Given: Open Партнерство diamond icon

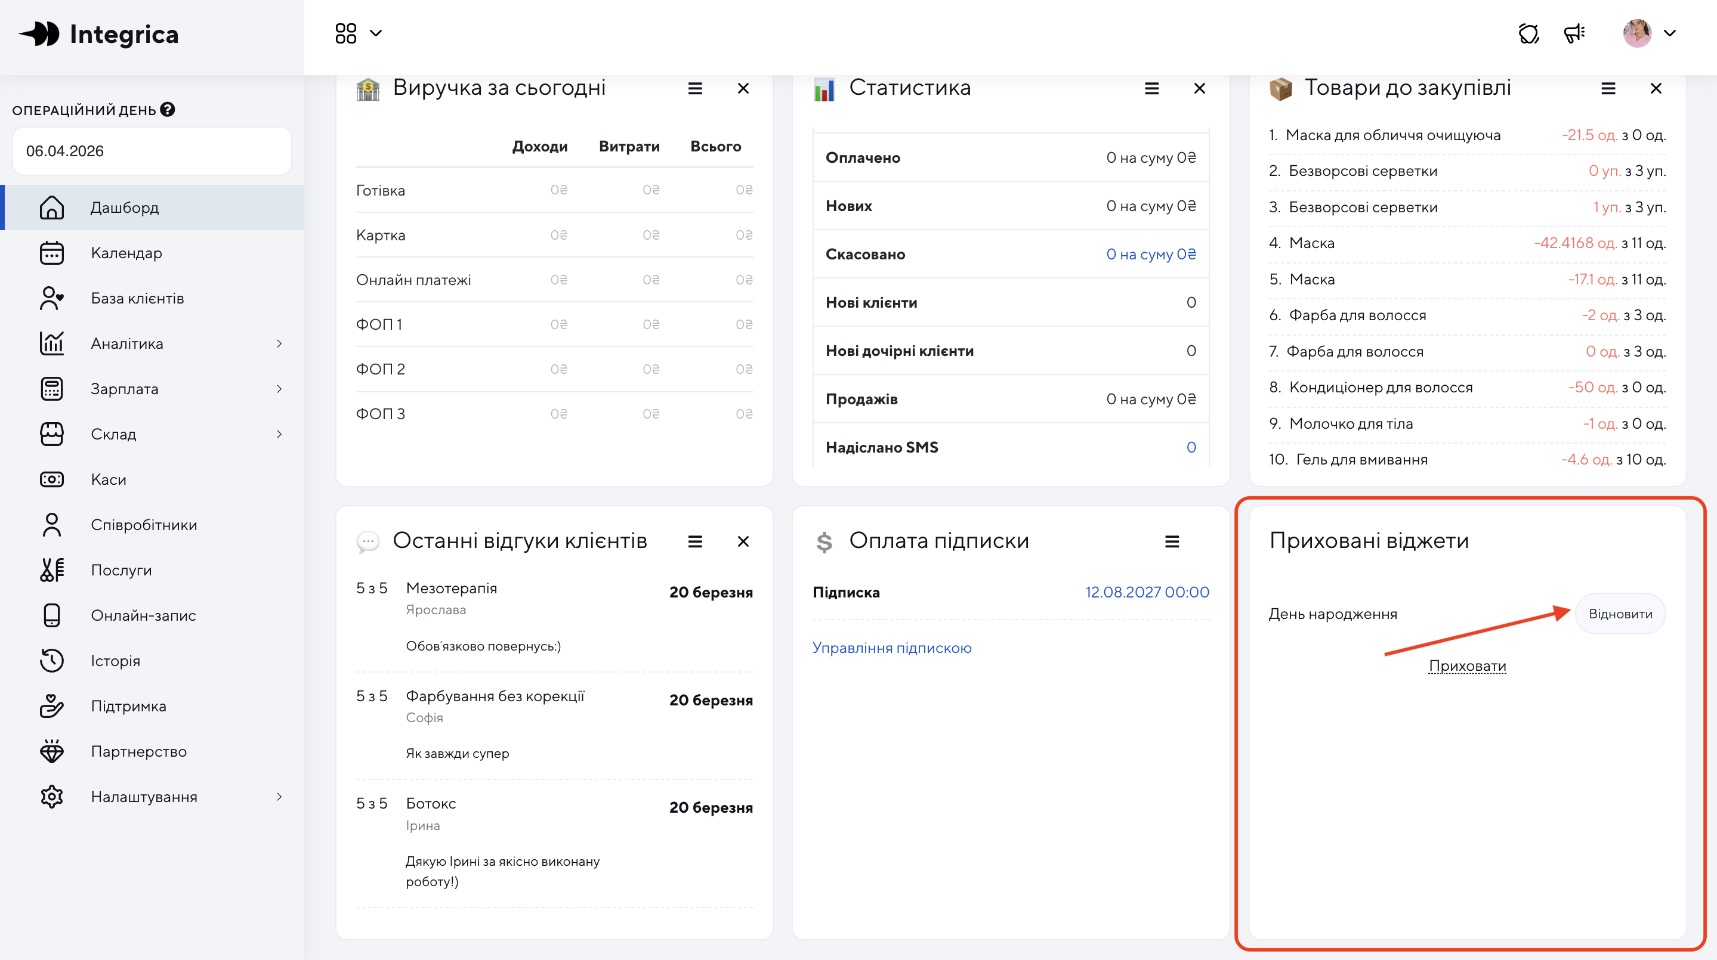Looking at the screenshot, I should 51,751.
